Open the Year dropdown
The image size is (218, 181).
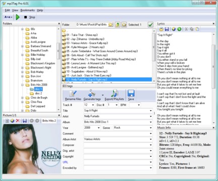[x=98, y=128]
